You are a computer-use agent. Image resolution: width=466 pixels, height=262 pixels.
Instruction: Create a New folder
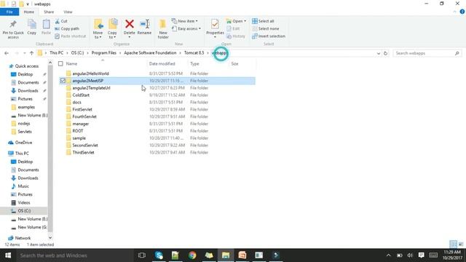pos(163,29)
